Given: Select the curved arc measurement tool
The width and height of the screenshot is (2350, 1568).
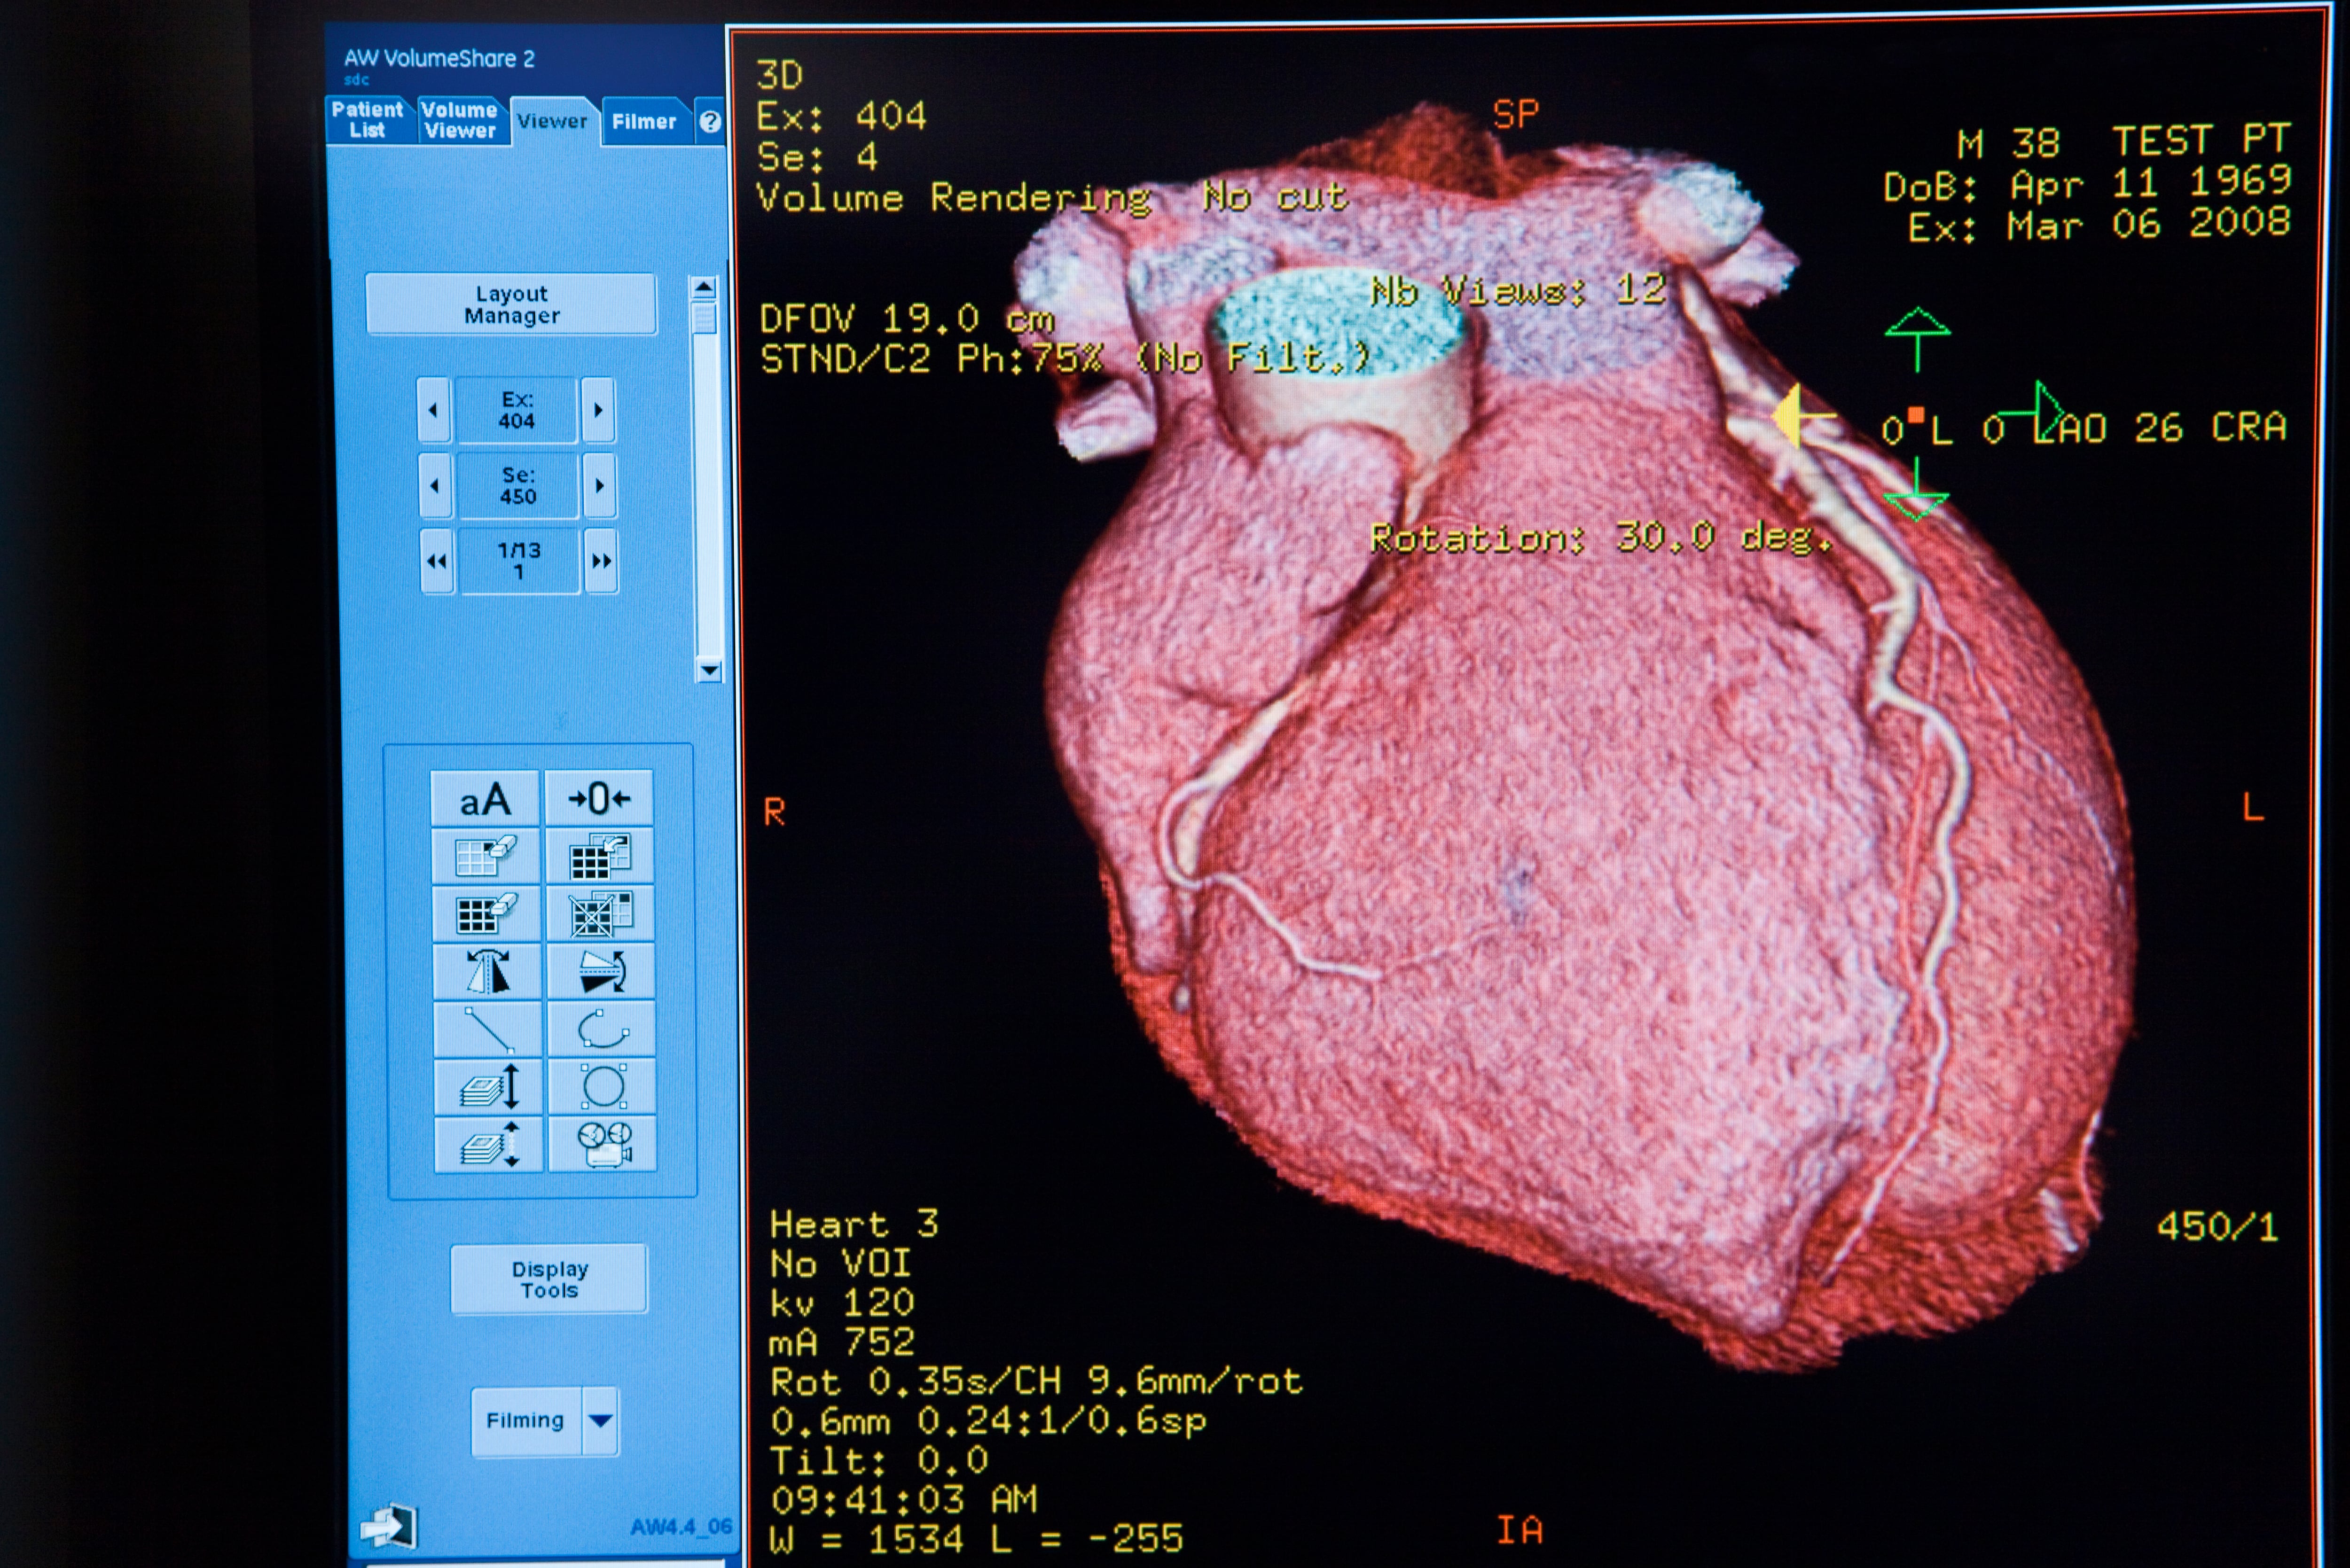Looking at the screenshot, I should pos(602,1029).
